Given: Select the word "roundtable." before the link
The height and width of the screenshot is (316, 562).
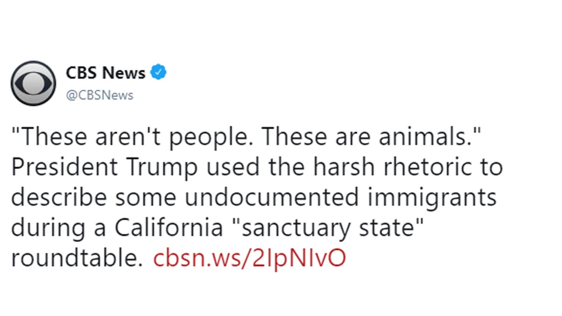Looking at the screenshot, I should click(77, 258).
